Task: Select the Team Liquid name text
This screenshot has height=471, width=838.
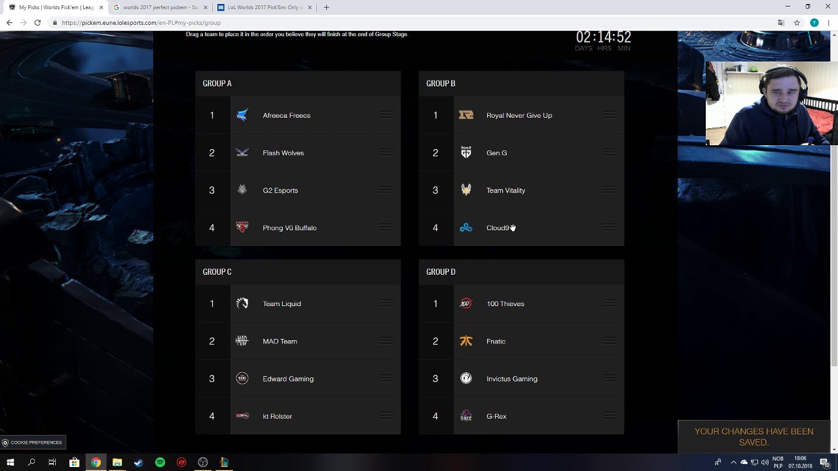Action: pyautogui.click(x=282, y=304)
